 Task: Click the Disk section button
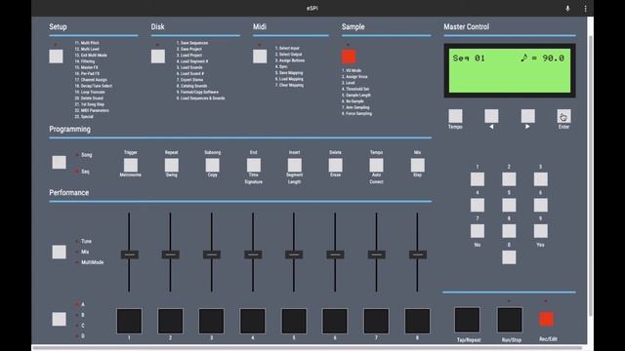(x=158, y=57)
